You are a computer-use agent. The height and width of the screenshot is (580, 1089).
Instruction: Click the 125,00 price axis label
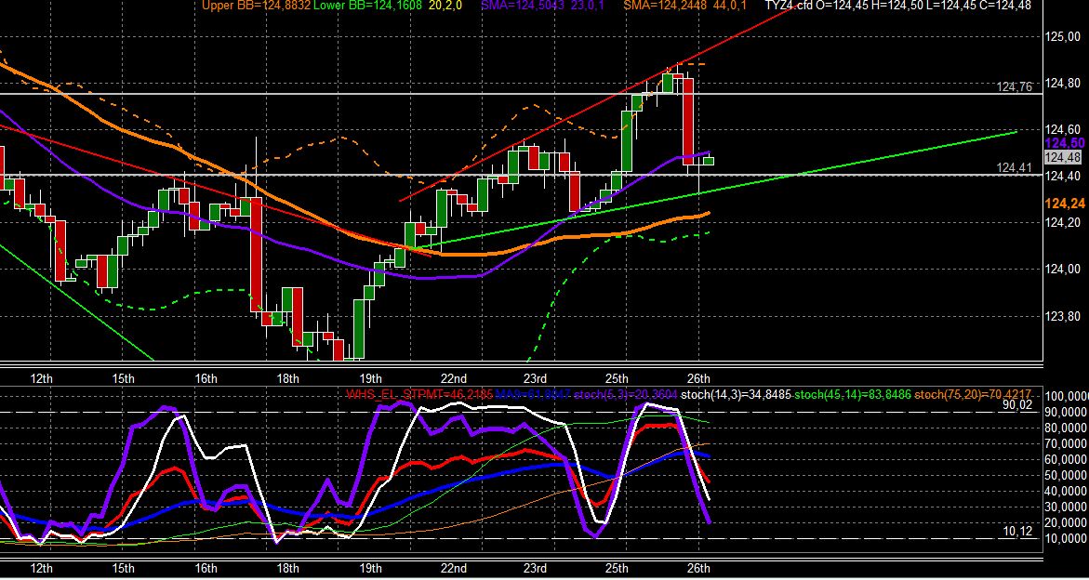tap(1063, 37)
